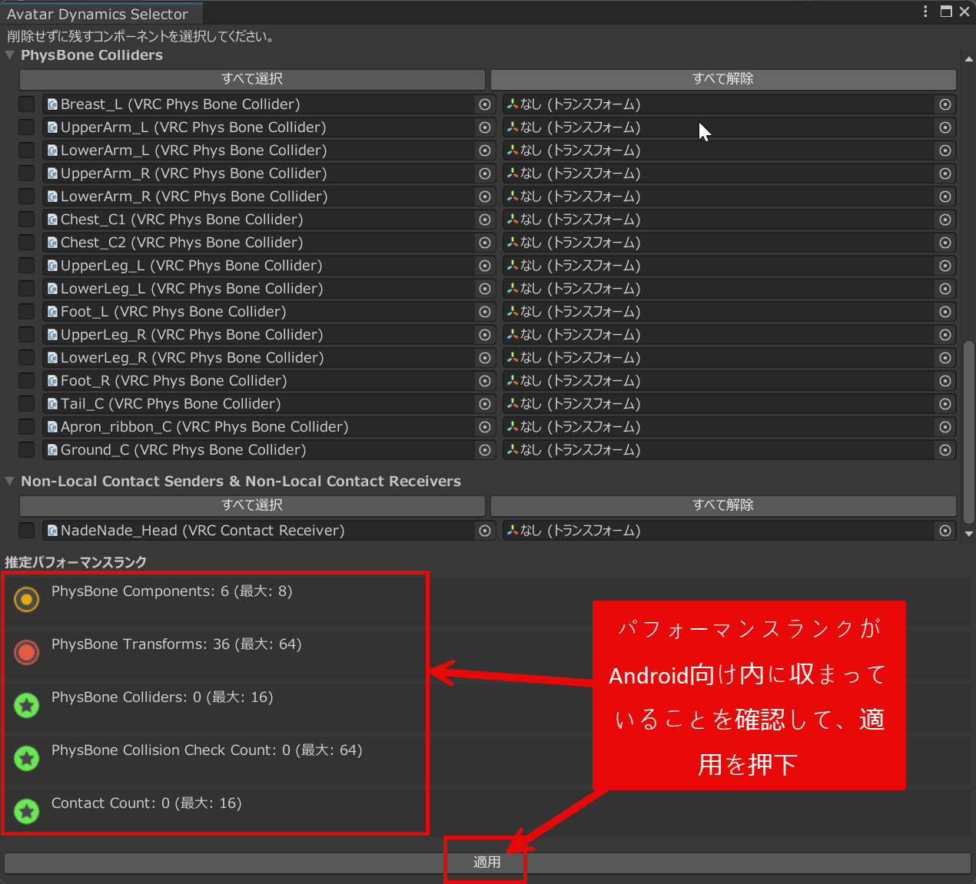Collapse Non-Local Contact Senders & Receivers section
Screen dimensions: 976x884
coord(10,482)
